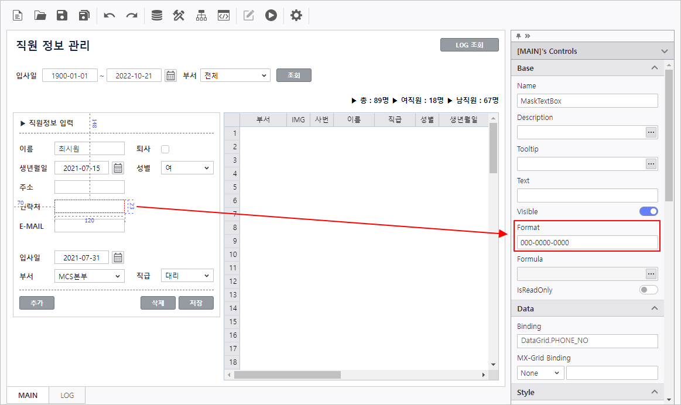
Task: Enable the IsReadOnly toggle
Action: point(648,290)
